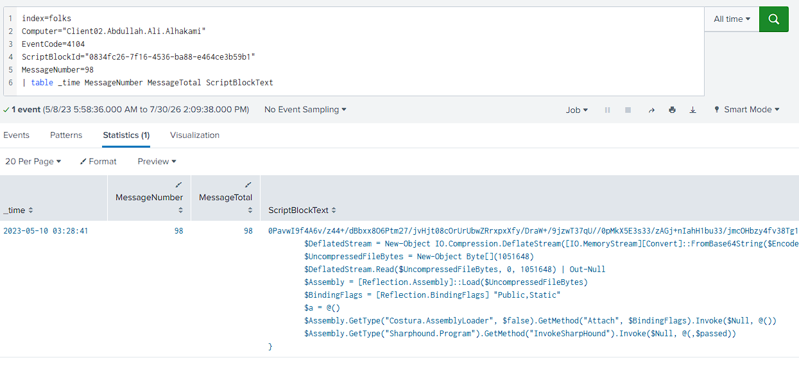Viewport: 799px width, 369px height.
Task: Click the MessageNumber column format pencil icon
Action: (178, 185)
